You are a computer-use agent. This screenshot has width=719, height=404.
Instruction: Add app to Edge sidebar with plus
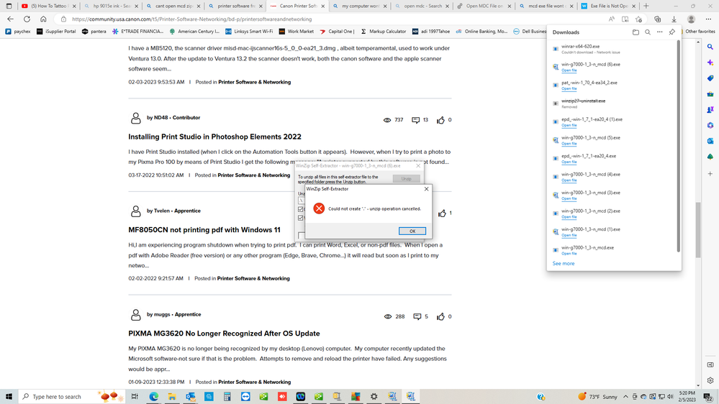pyautogui.click(x=710, y=173)
